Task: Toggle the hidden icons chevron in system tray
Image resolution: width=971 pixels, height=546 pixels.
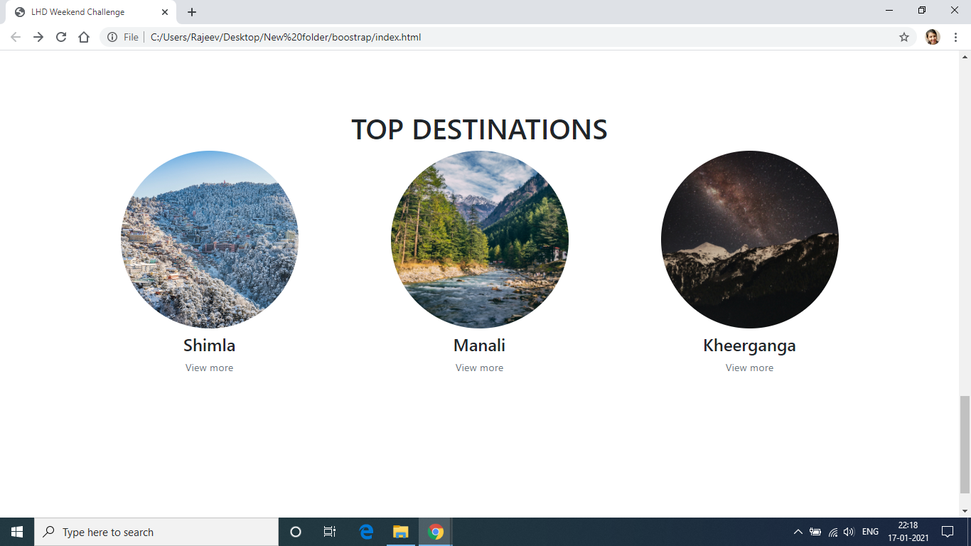Action: point(797,532)
